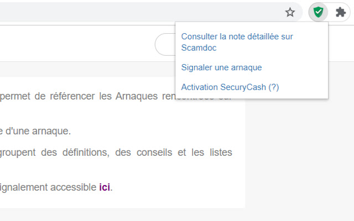Viewport: 354px width, 221px height.
Task: Bookmark this page with the star icon
Action: [x=290, y=12]
